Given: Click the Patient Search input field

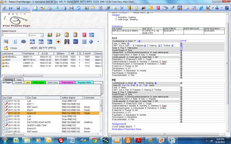Looking at the screenshot, I should tap(14, 35).
